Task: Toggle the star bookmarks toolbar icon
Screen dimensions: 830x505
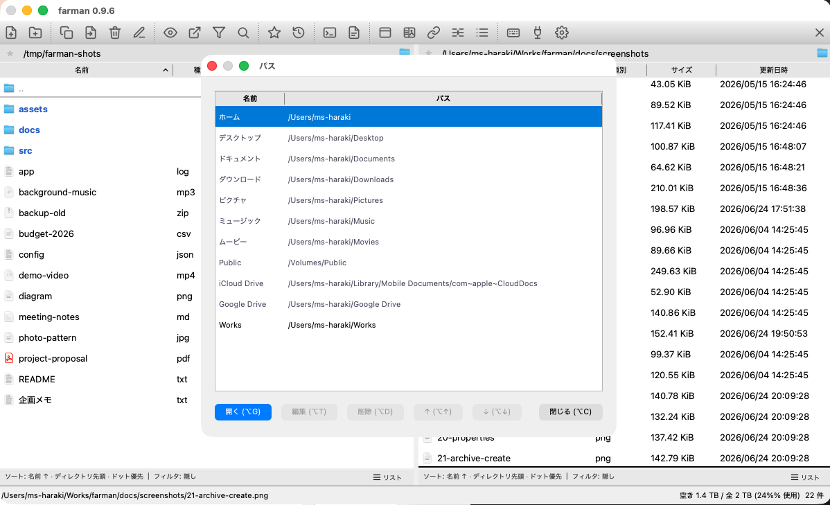Action: [274, 33]
